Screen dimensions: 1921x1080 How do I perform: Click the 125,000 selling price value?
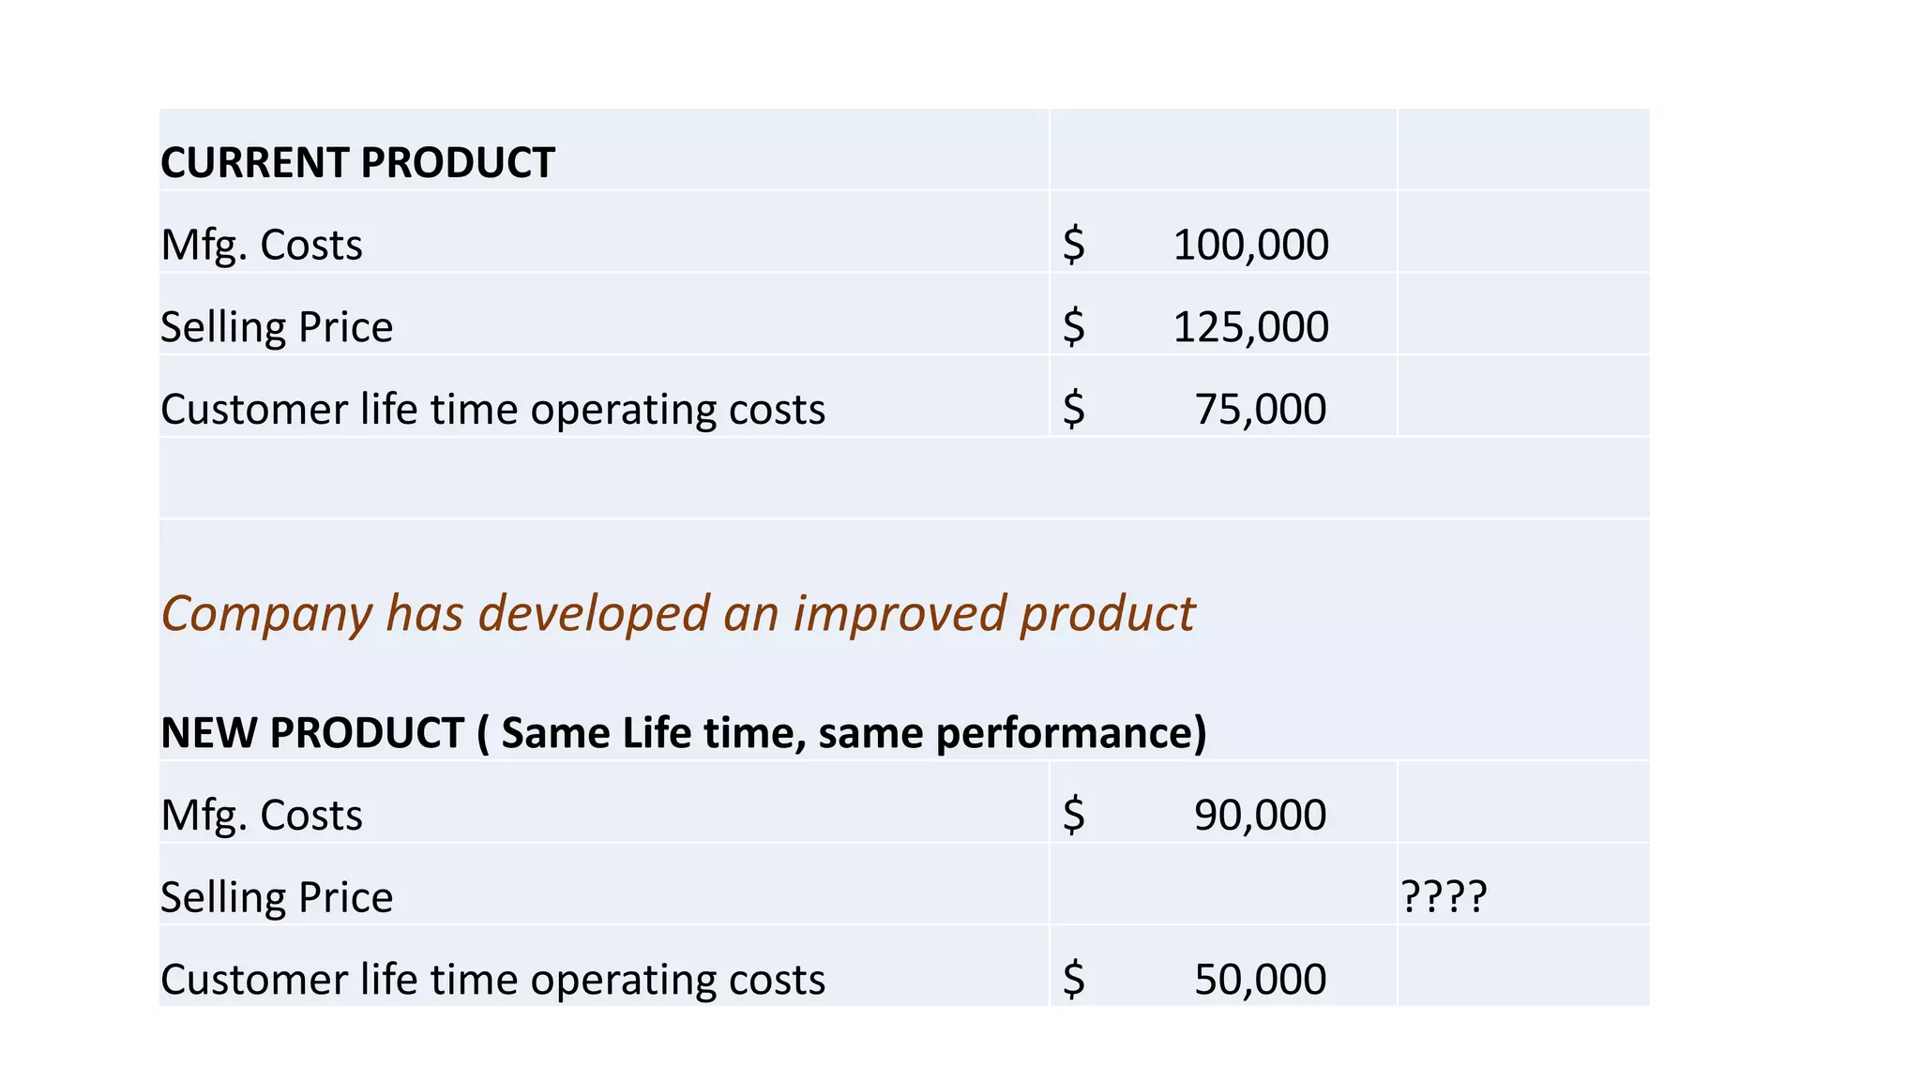[1250, 327]
